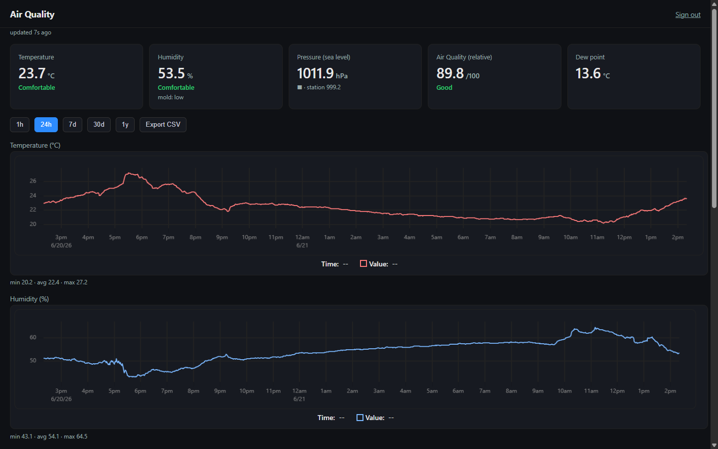Click the 'Humidity' card label

(x=171, y=57)
